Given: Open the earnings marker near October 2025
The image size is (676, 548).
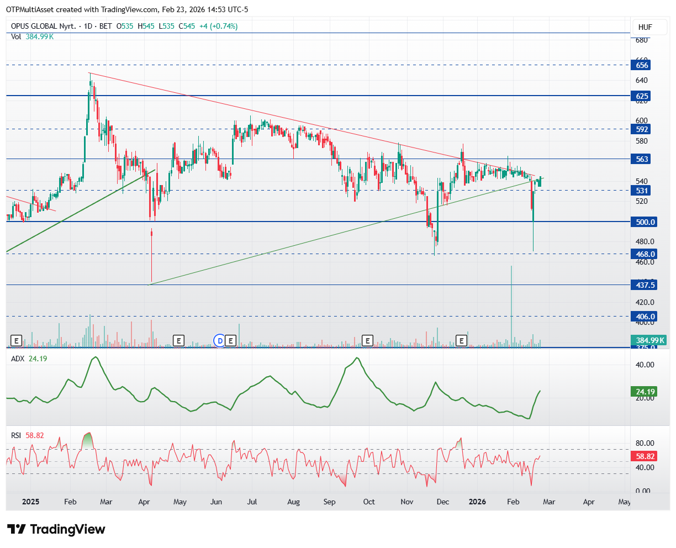Looking at the screenshot, I should [367, 340].
